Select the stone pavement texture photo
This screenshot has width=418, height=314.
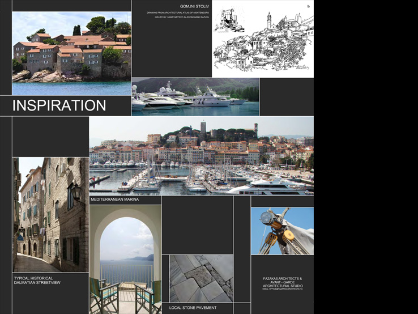point(201,278)
